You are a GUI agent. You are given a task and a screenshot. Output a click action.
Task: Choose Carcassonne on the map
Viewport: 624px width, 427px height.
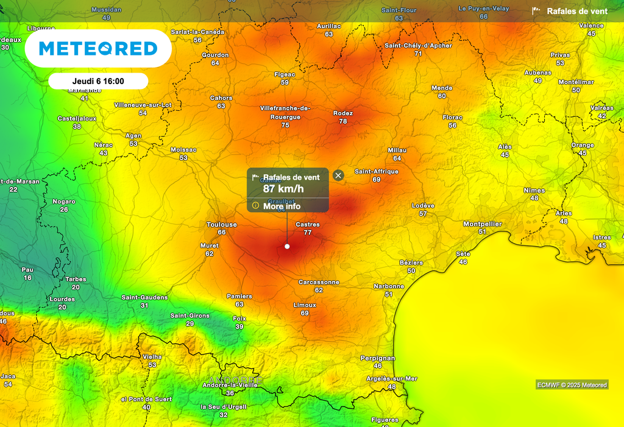(x=319, y=283)
